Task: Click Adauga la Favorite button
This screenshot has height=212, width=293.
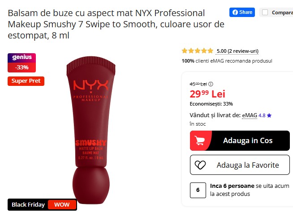Action: pyautogui.click(x=240, y=165)
